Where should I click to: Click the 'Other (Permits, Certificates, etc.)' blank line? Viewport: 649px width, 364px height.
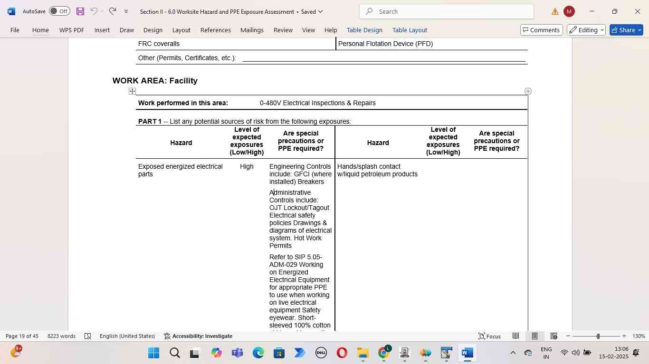tap(384, 58)
